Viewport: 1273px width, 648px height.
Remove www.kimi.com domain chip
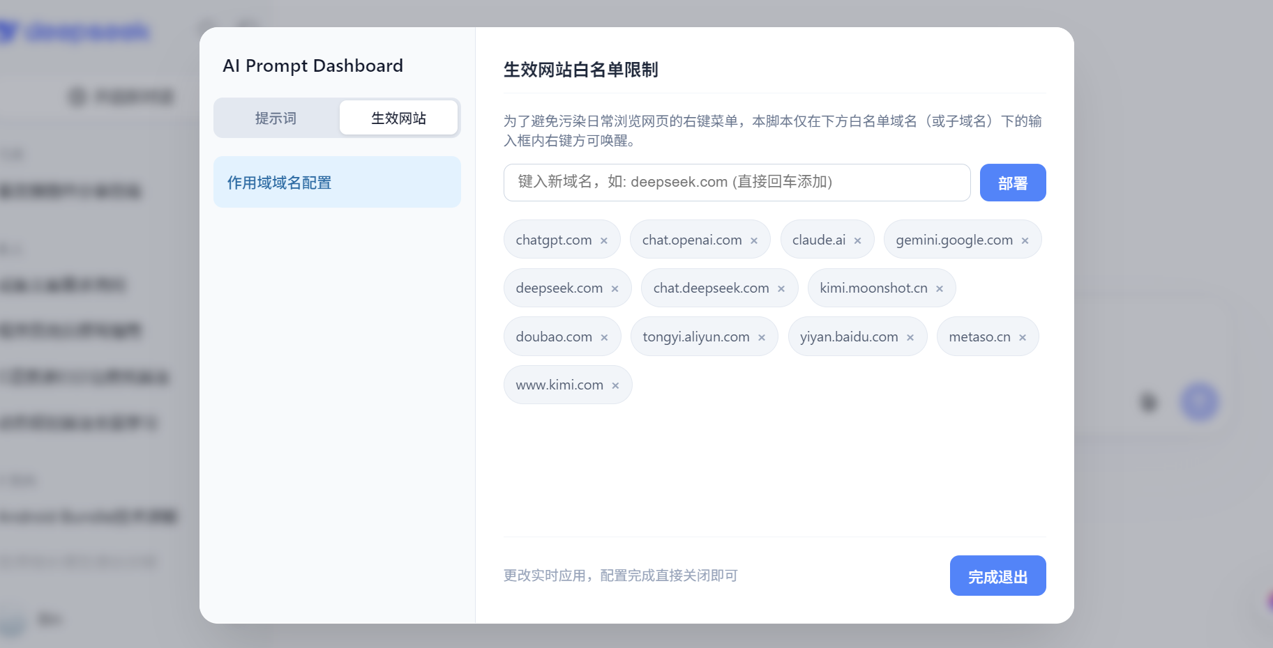[x=615, y=386]
